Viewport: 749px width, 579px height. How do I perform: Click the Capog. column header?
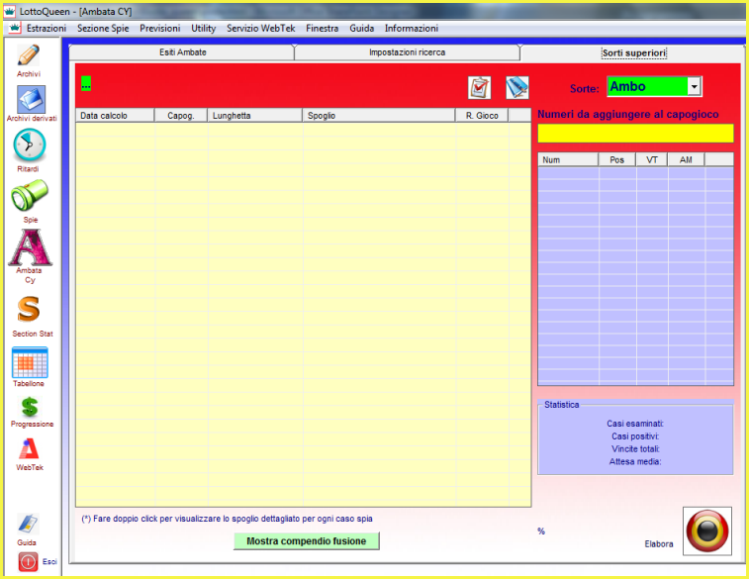[x=181, y=116]
